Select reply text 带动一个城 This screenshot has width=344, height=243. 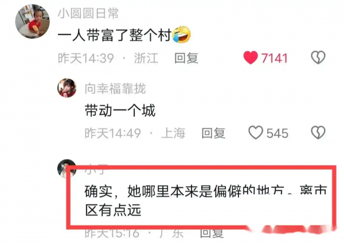pyautogui.click(x=120, y=110)
